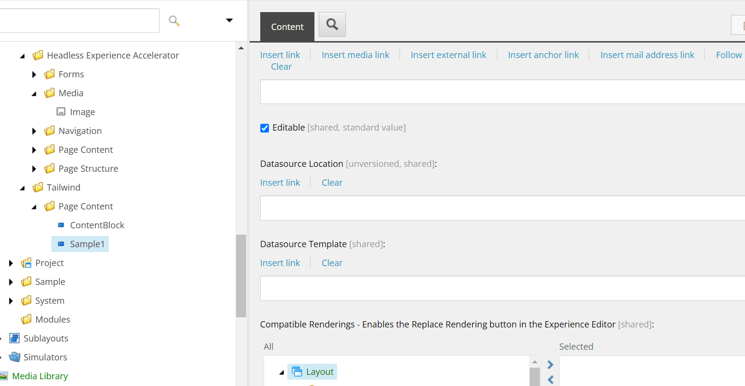
Task: Click the content tree vertical scrollbar thumb
Action: [x=241, y=276]
